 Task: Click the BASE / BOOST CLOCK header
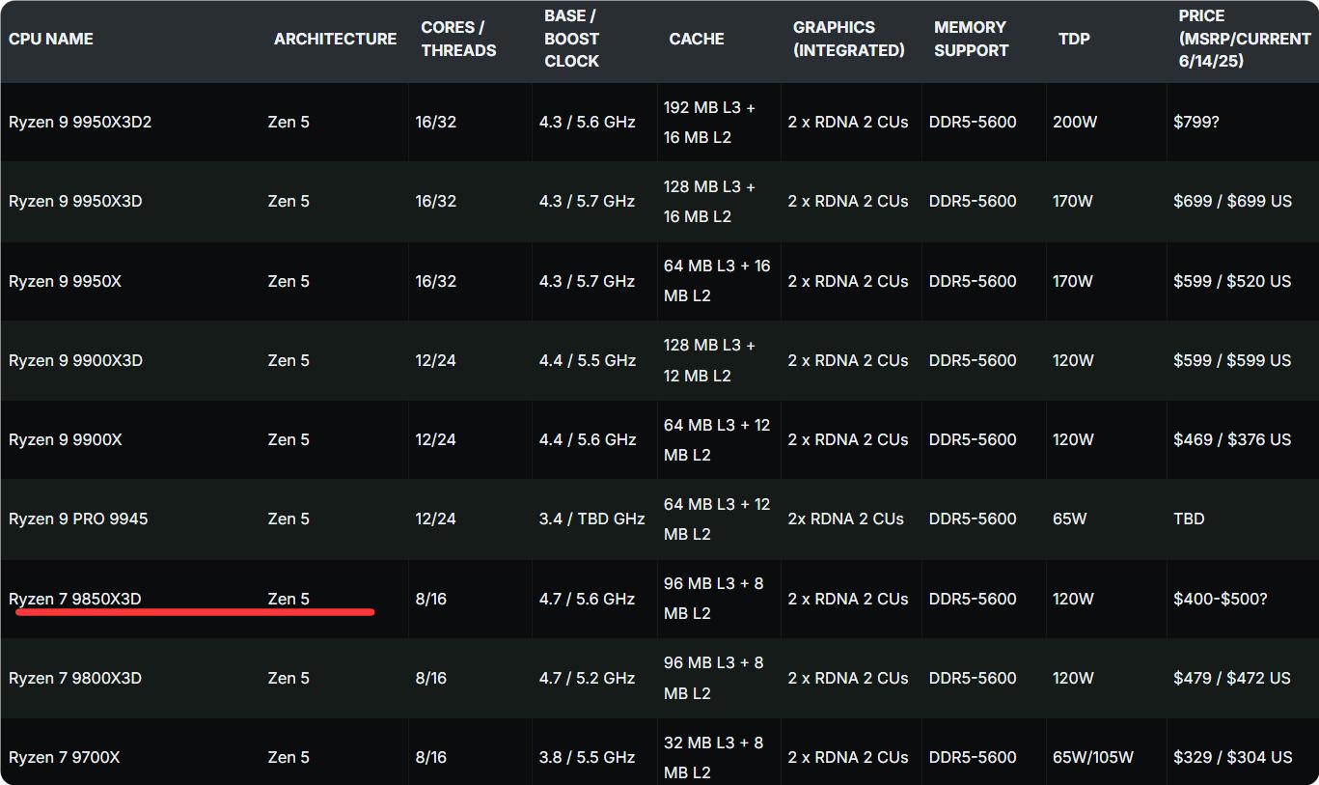pos(571,39)
